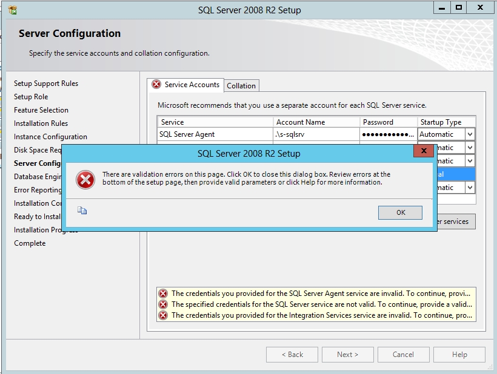Select the Installation Rules step
Viewport: 497px width, 374px height.
[x=41, y=123]
